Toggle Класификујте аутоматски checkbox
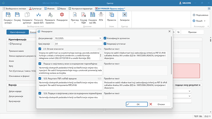The image size is (212, 119). coord(105,38)
